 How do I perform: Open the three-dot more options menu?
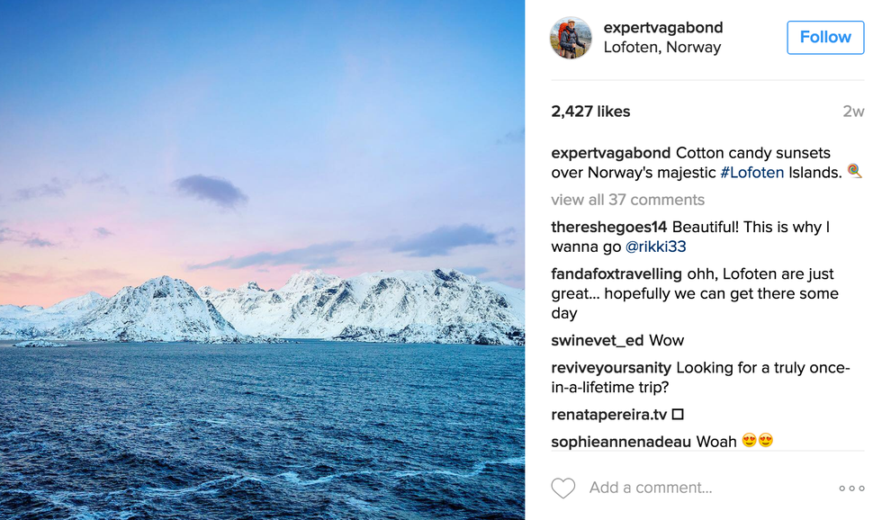[850, 489]
